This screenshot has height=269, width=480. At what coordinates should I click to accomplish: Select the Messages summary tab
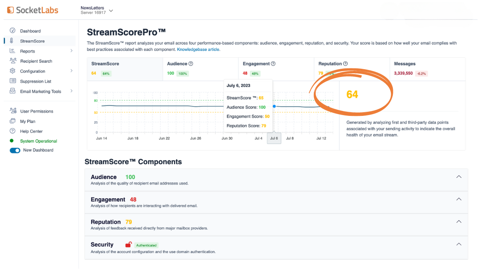(428, 69)
